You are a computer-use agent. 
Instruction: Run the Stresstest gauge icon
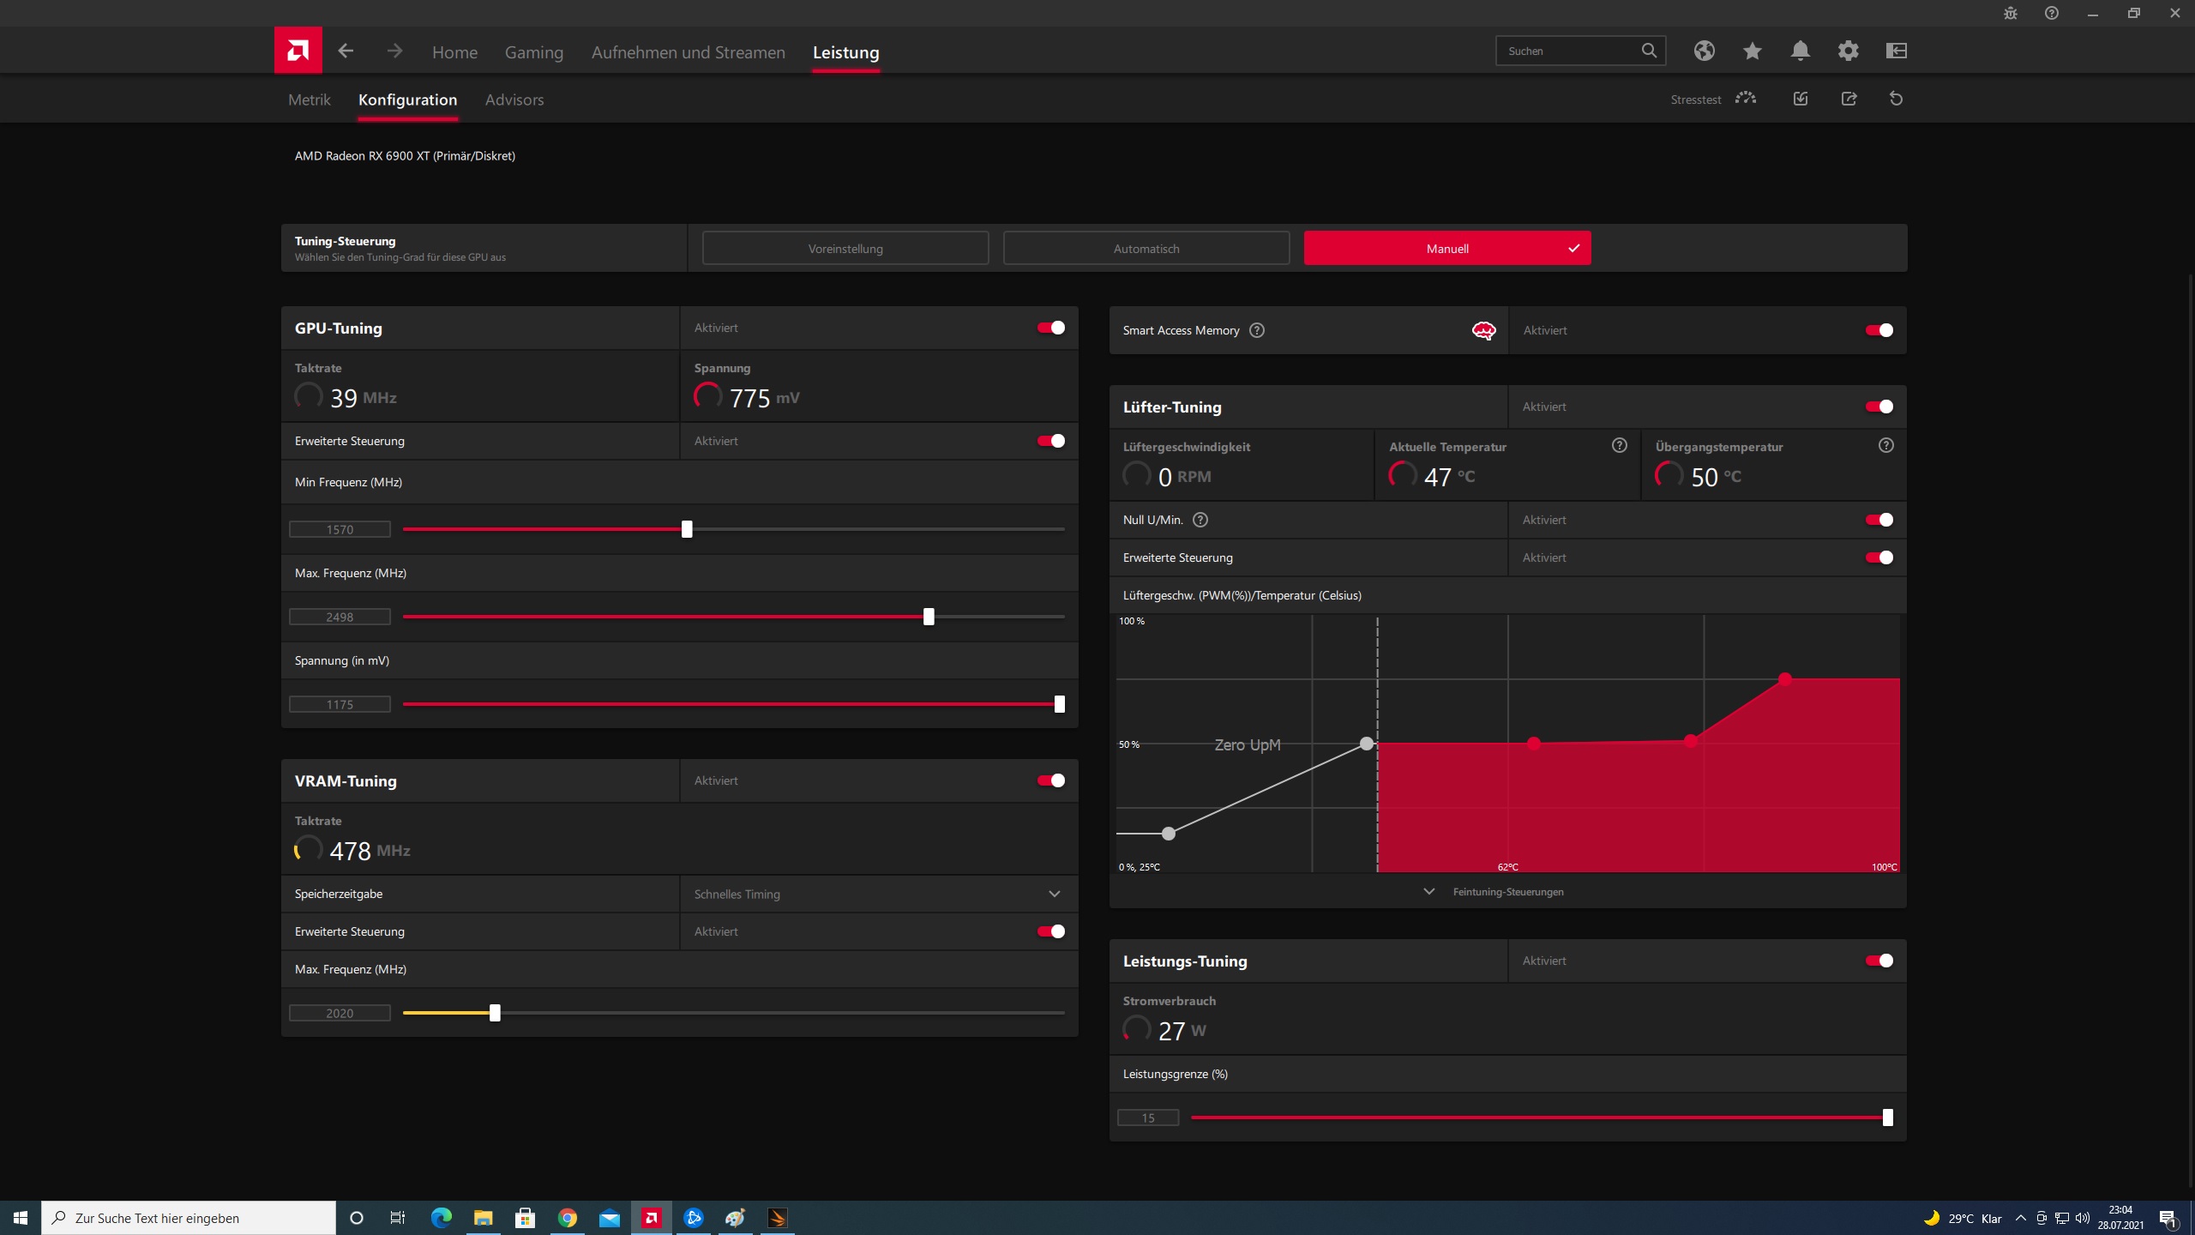(1745, 99)
